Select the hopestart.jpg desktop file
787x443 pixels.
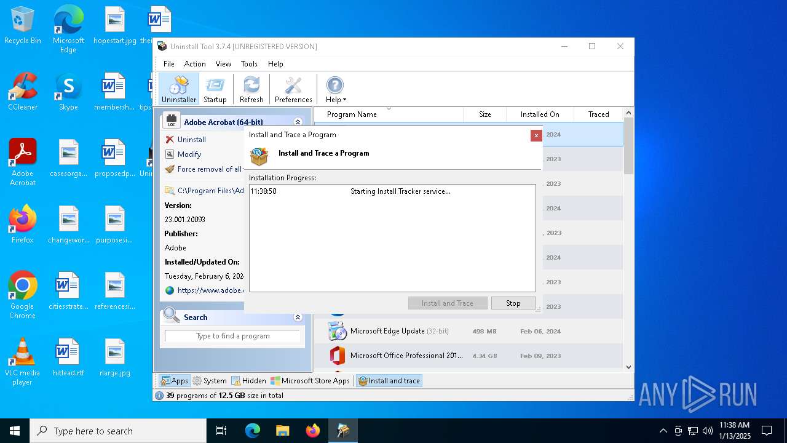pyautogui.click(x=115, y=26)
